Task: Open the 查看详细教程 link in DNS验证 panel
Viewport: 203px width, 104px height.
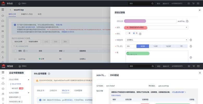Action: 116,95
